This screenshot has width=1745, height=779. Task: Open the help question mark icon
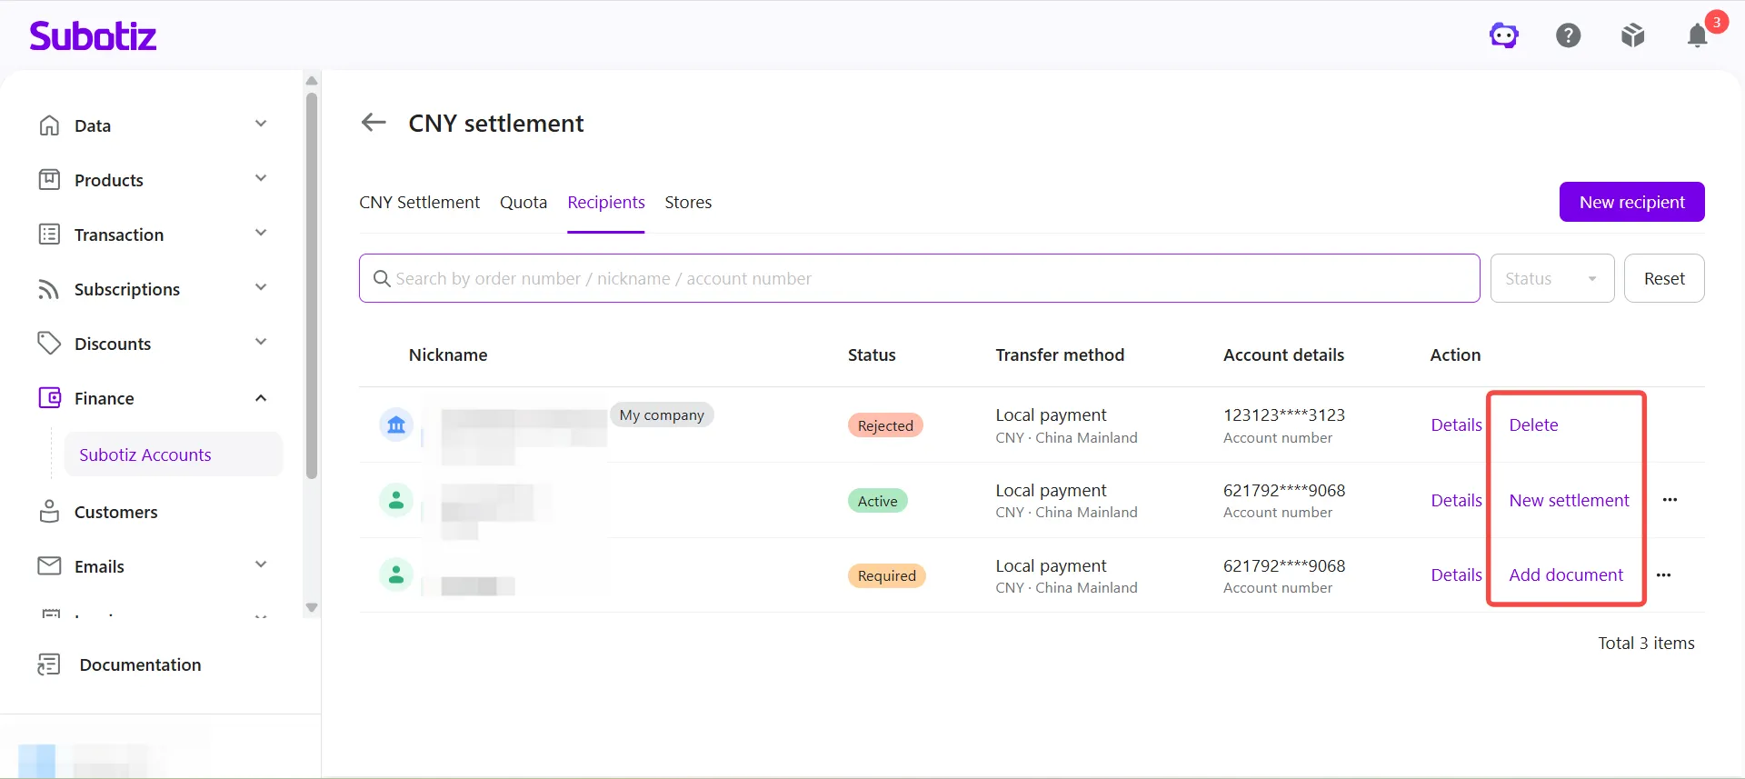(1569, 35)
